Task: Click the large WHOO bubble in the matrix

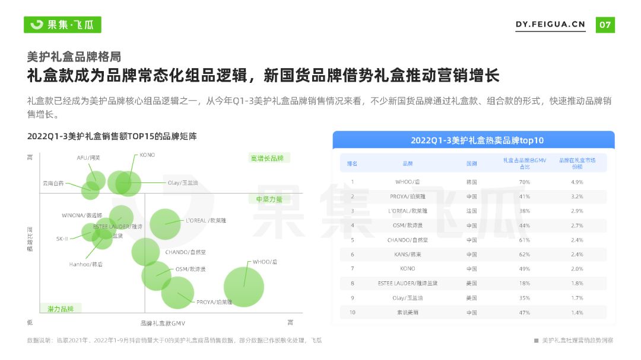Action: coord(244,287)
